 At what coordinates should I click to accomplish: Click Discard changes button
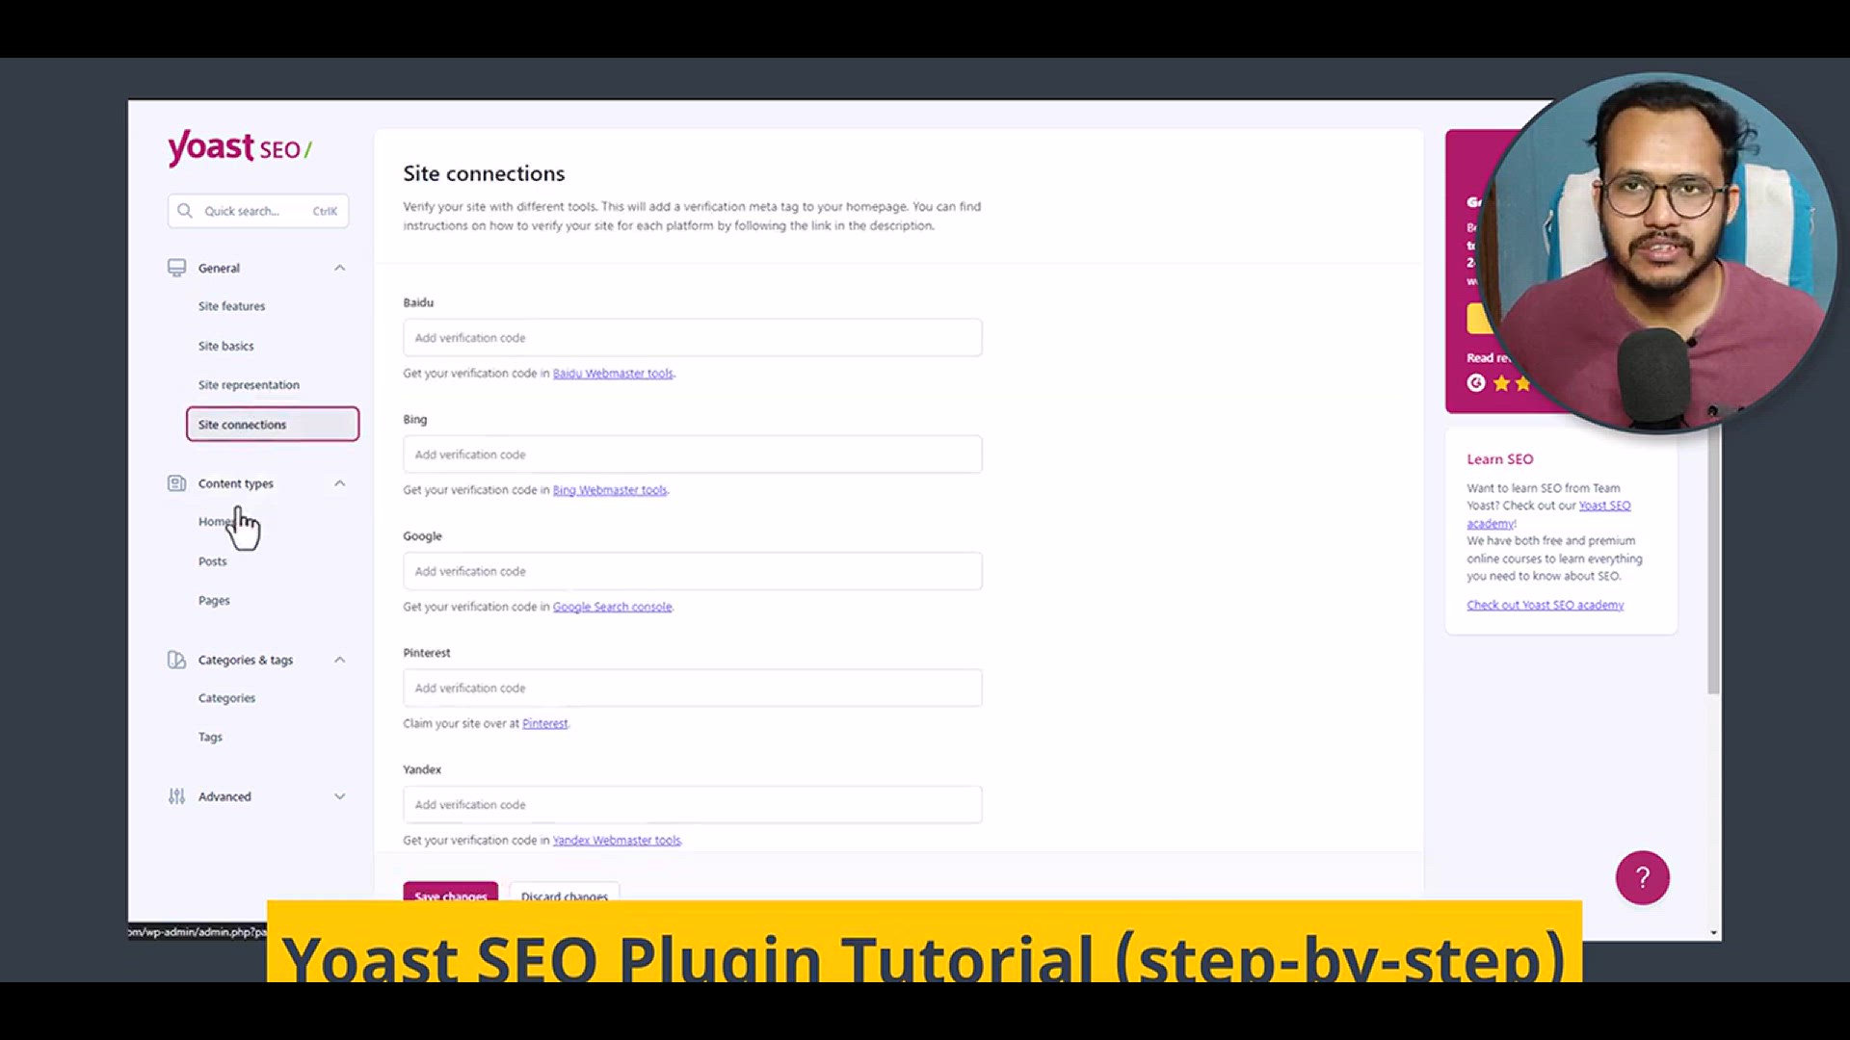coord(565,892)
